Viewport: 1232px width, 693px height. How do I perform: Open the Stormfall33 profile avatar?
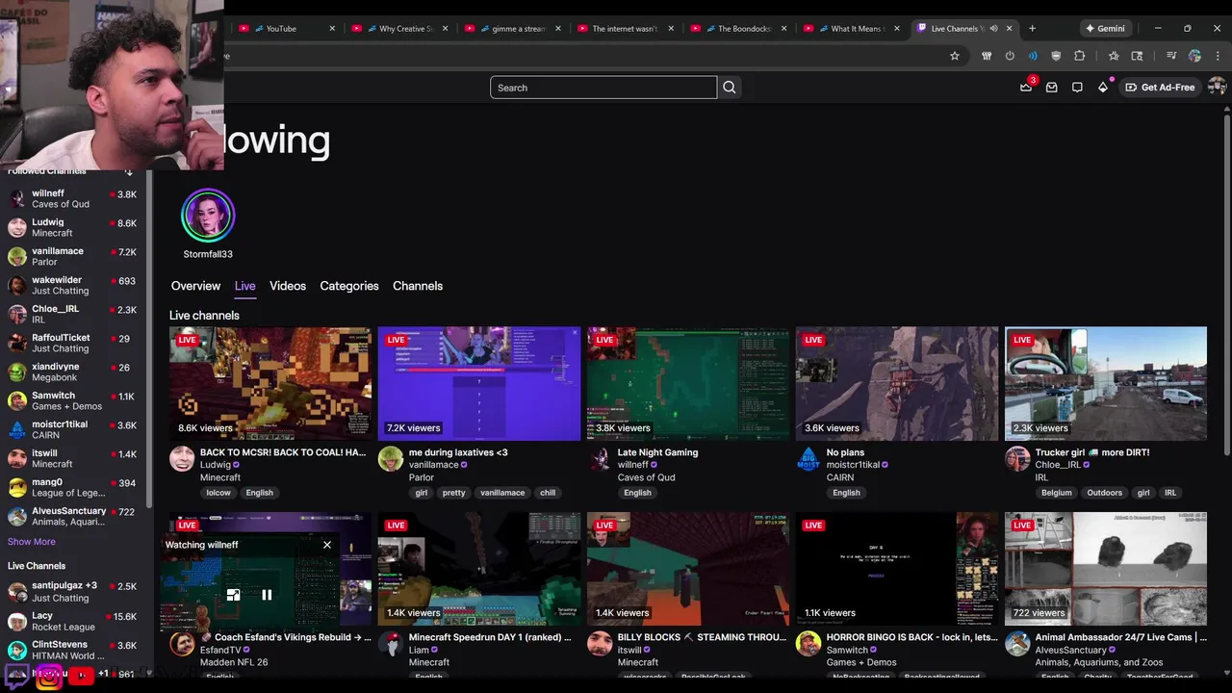208,216
